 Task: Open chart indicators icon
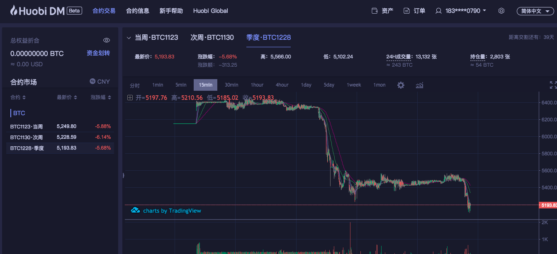[x=420, y=85]
